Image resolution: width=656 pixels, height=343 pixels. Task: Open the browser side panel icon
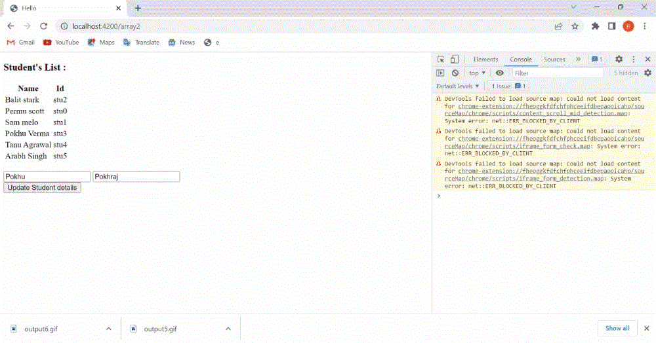tap(611, 26)
